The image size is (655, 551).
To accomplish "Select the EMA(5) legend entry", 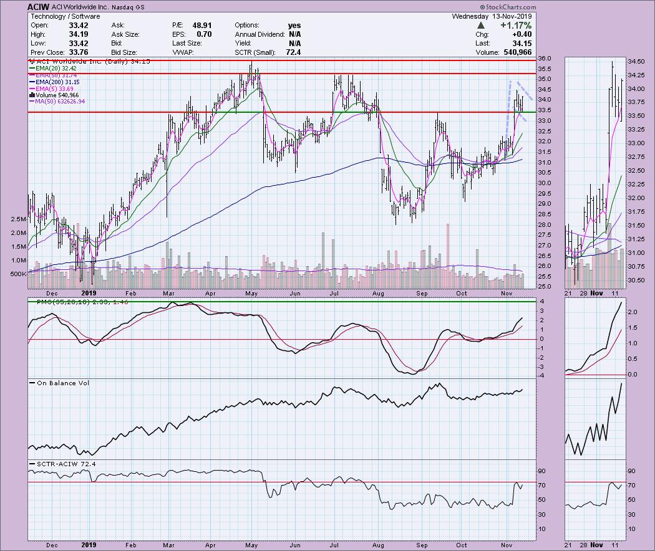I will pyautogui.click(x=56, y=89).
